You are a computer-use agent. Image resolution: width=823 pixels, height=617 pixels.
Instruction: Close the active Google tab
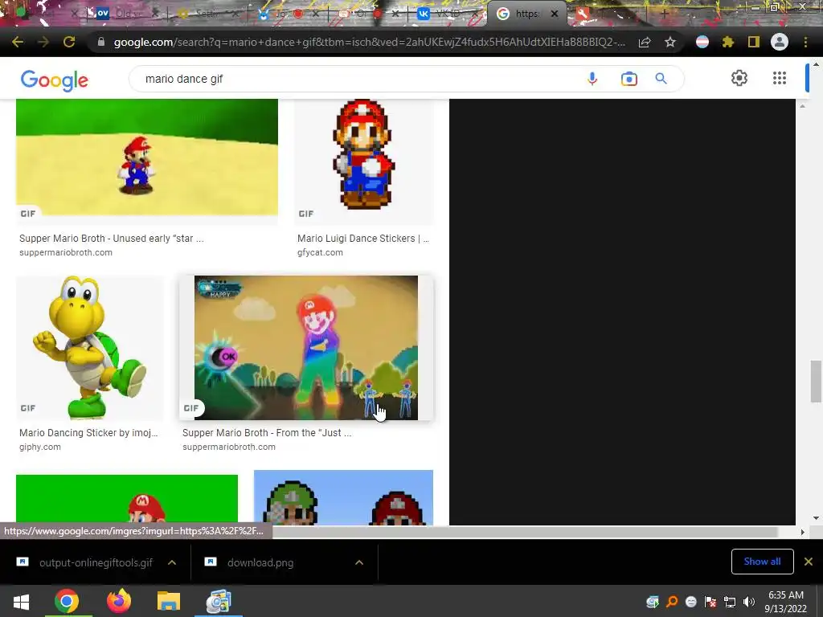pos(555,14)
